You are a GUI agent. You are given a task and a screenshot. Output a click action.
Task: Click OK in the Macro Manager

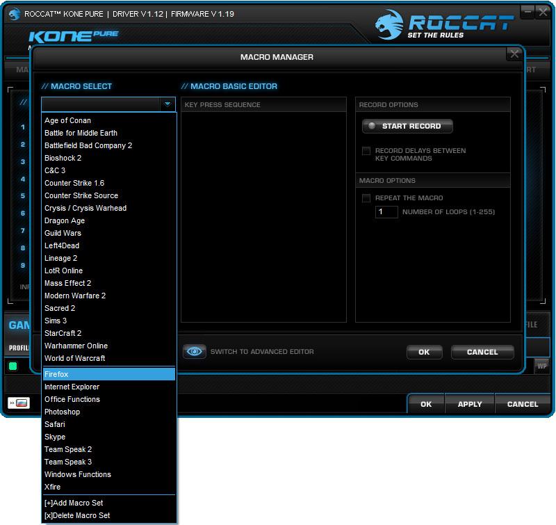pos(424,352)
